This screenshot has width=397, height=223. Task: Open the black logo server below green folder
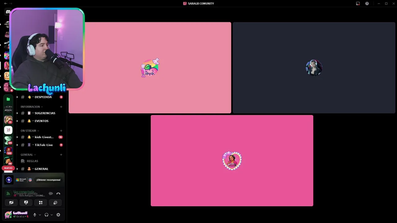pyautogui.click(x=8, y=109)
